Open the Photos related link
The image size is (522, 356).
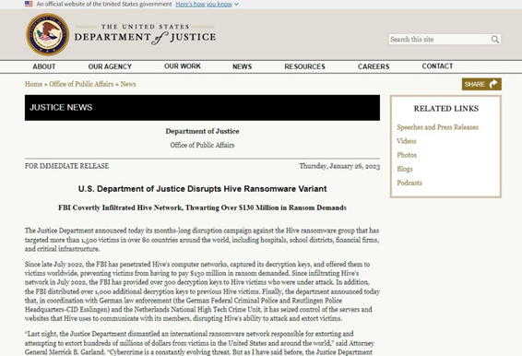click(407, 155)
